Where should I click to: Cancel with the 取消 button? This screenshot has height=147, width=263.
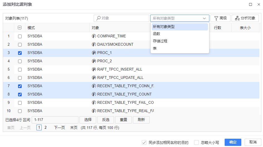(253, 142)
